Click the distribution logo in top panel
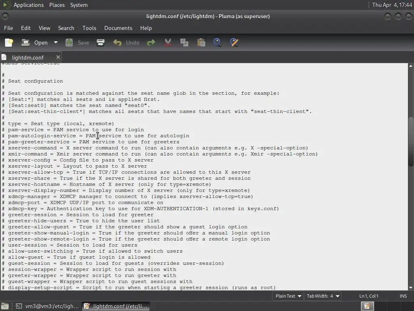This screenshot has width=414, height=311. (6, 5)
